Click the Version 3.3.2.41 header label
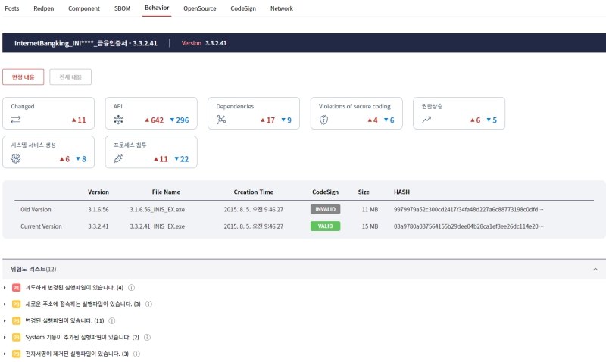Screen dimensions: 606x362 (204, 43)
